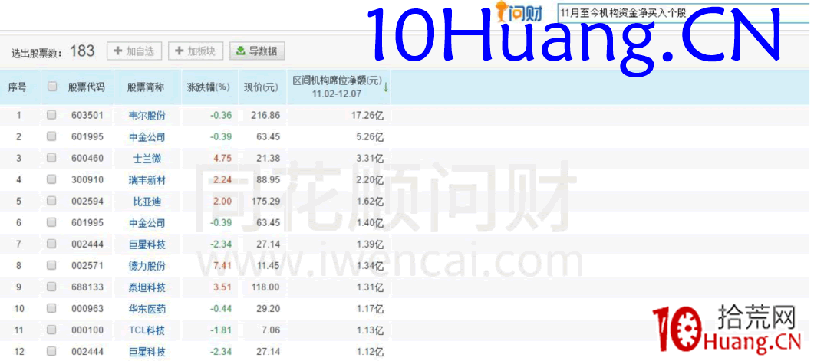Tick the checkbox in row 12 with 1.12亿
Screen dimensions: 814x361
[51, 351]
